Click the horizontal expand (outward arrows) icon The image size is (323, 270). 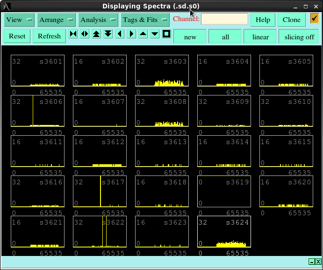tap(85, 34)
